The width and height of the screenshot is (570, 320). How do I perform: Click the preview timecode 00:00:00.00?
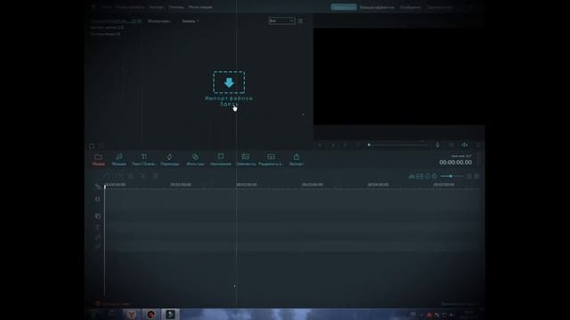coord(455,162)
